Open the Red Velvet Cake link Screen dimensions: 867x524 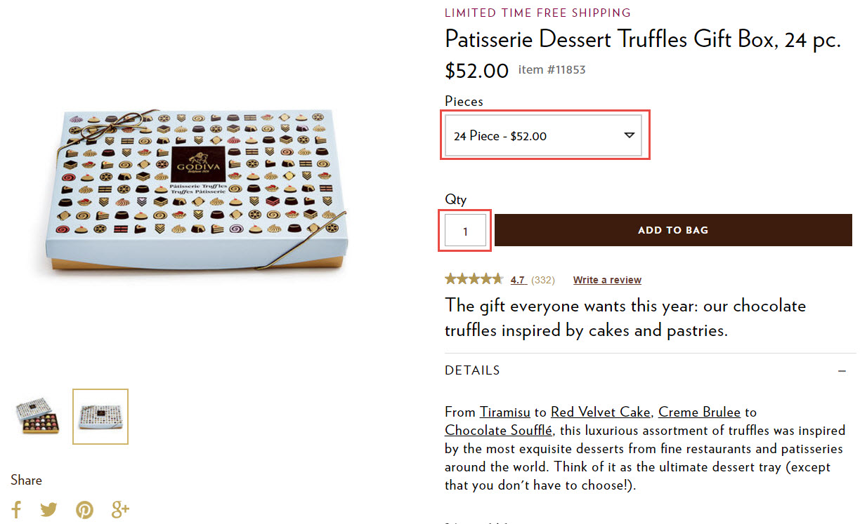click(601, 412)
